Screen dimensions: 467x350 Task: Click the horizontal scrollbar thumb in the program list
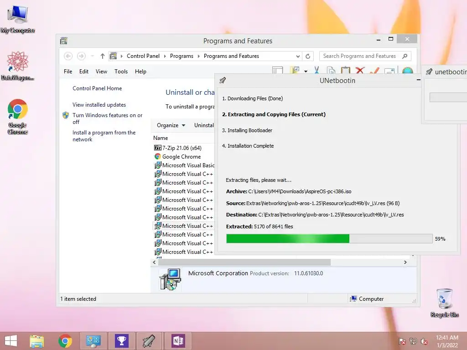244,262
